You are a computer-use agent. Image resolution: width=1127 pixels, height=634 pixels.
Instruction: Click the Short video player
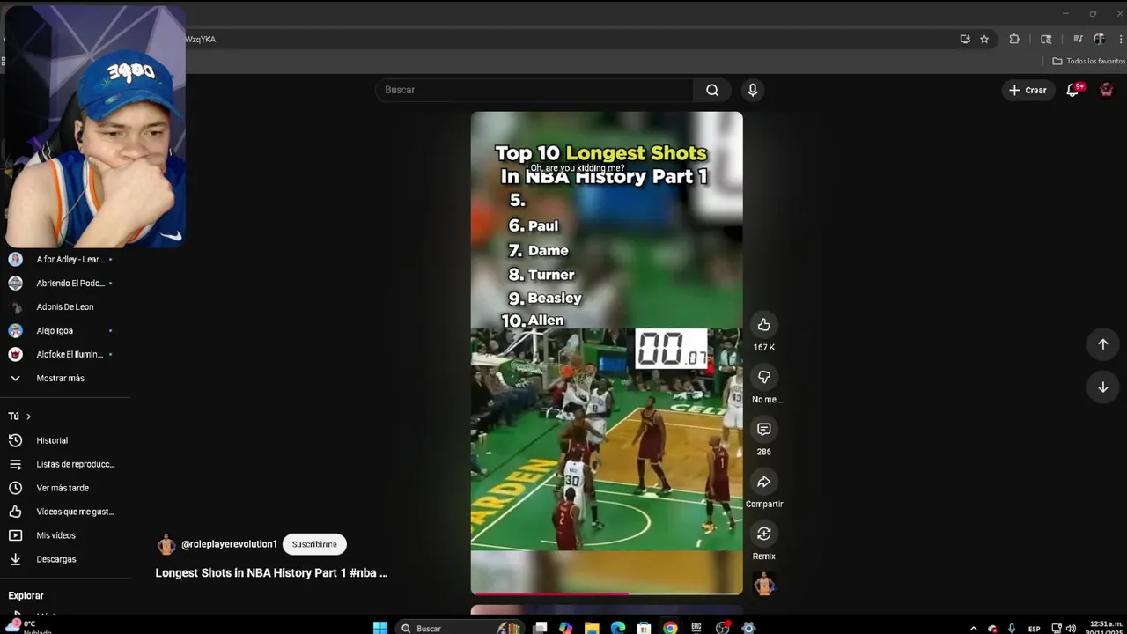(607, 352)
